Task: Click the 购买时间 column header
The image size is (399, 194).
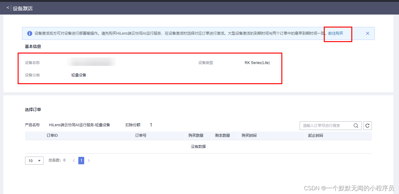Action: [x=249, y=135]
